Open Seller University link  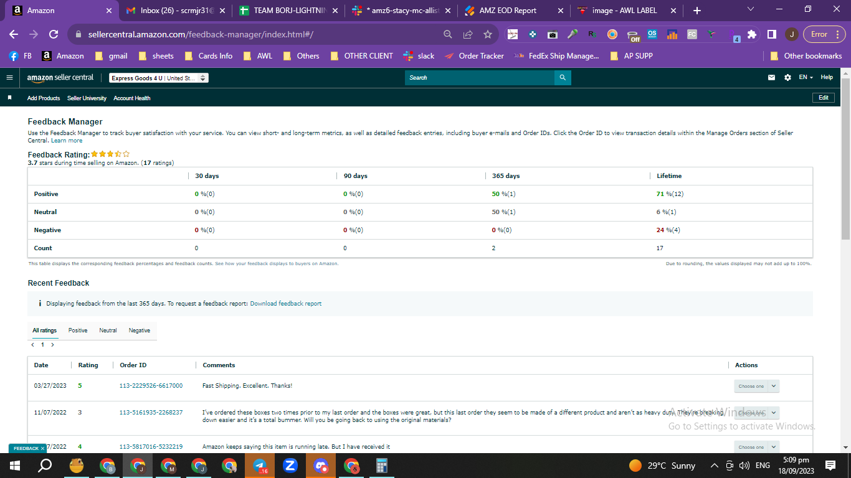87,98
